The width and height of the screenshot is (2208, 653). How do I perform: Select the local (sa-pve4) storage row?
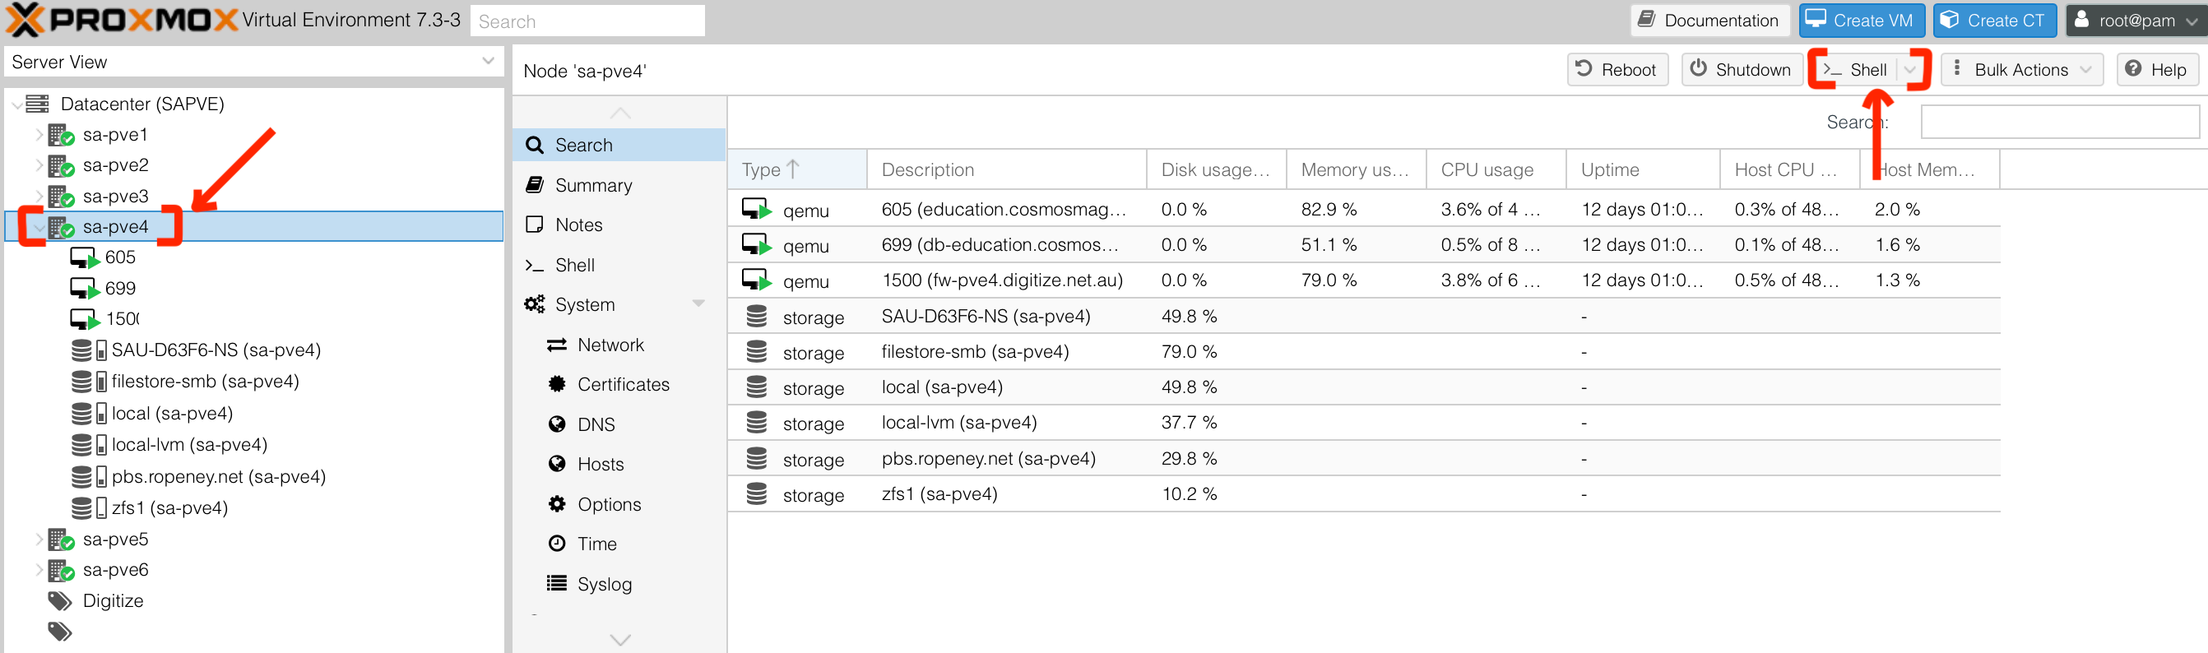[1364, 387]
